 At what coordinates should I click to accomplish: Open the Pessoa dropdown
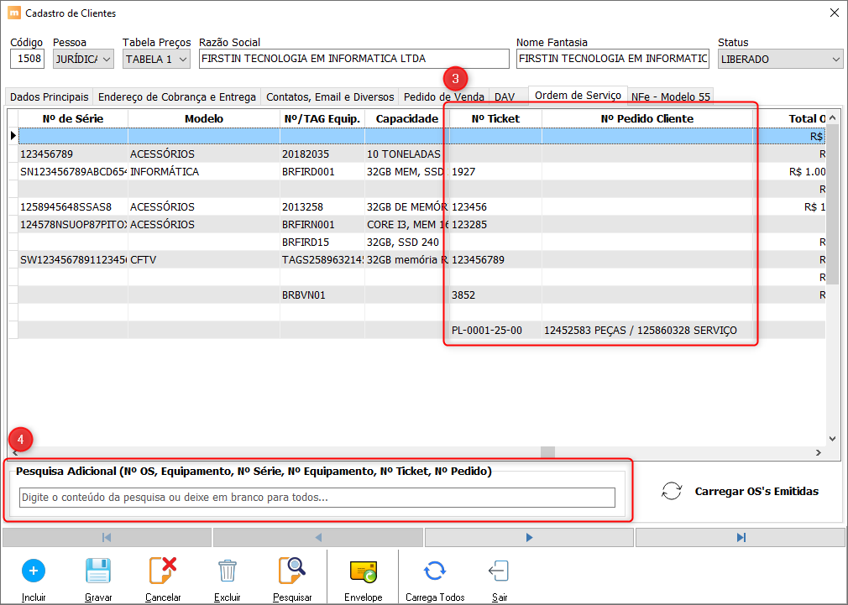pyautogui.click(x=83, y=59)
